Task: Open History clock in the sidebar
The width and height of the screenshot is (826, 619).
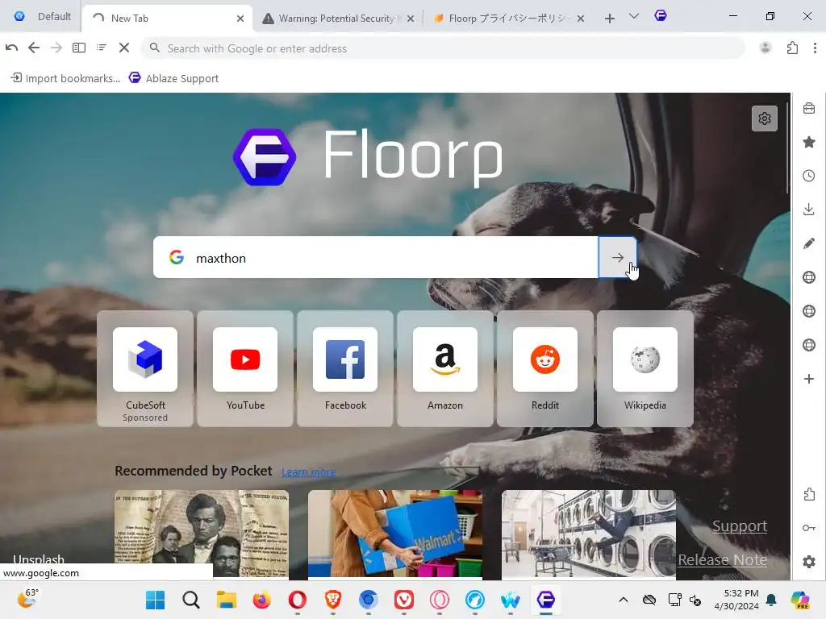Action: tap(809, 176)
